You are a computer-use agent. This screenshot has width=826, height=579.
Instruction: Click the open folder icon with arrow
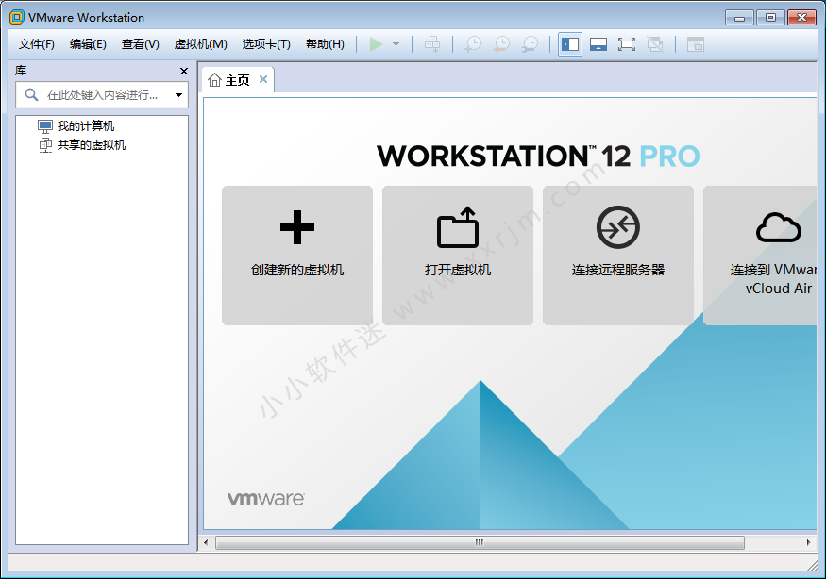click(x=458, y=227)
